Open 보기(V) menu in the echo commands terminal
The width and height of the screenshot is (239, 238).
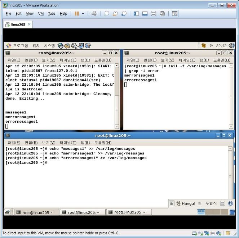(x=49, y=143)
